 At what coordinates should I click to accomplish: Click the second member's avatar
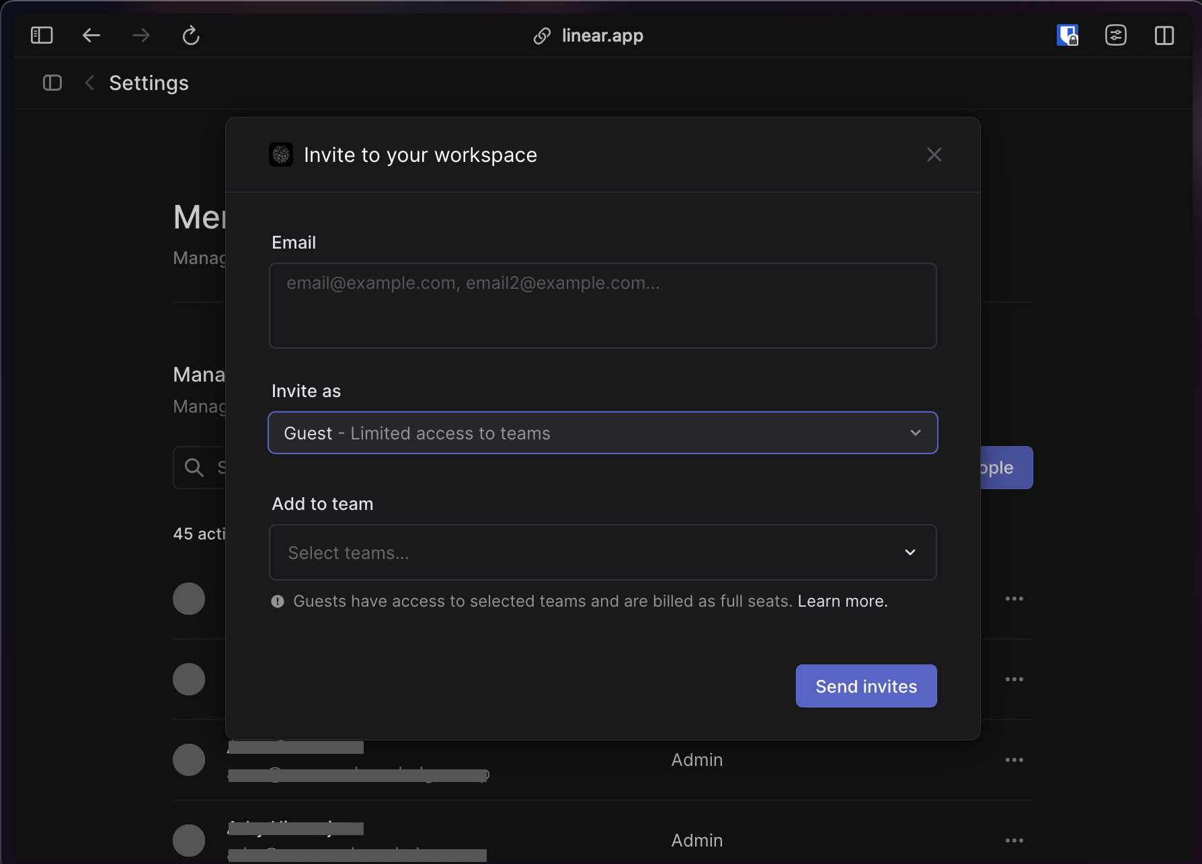(x=189, y=679)
